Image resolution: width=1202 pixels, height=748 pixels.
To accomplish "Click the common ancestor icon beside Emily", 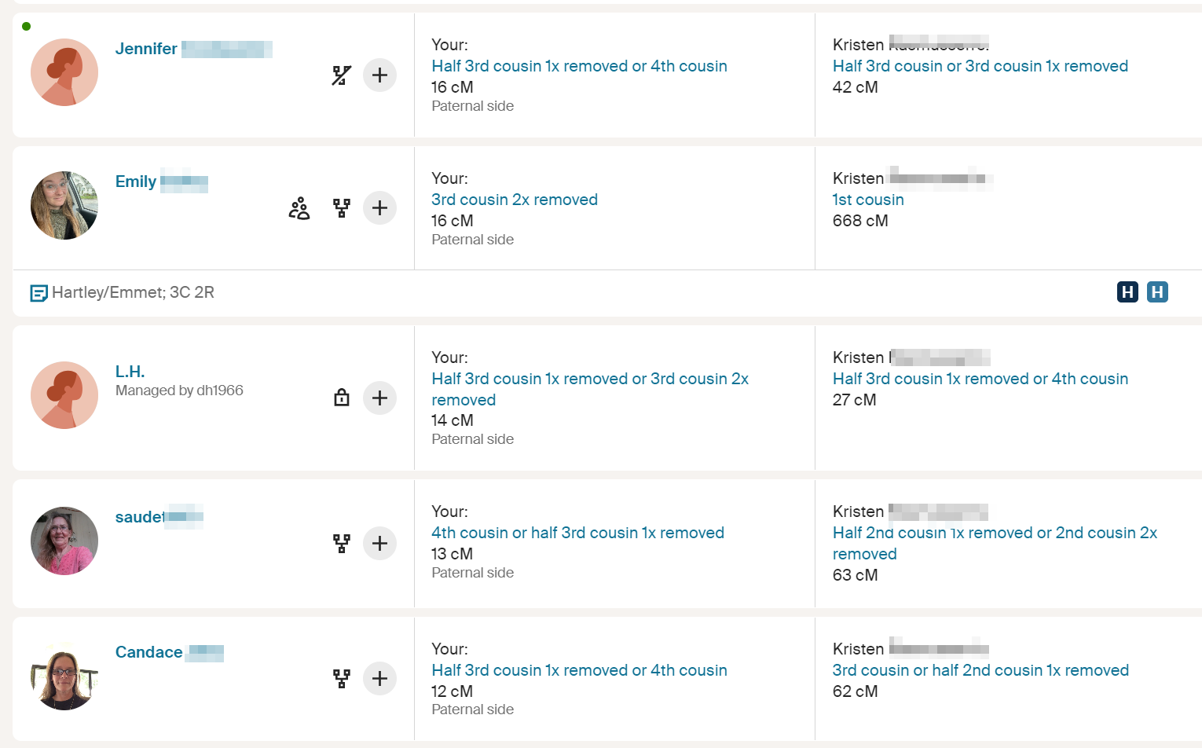I will pyautogui.click(x=299, y=208).
